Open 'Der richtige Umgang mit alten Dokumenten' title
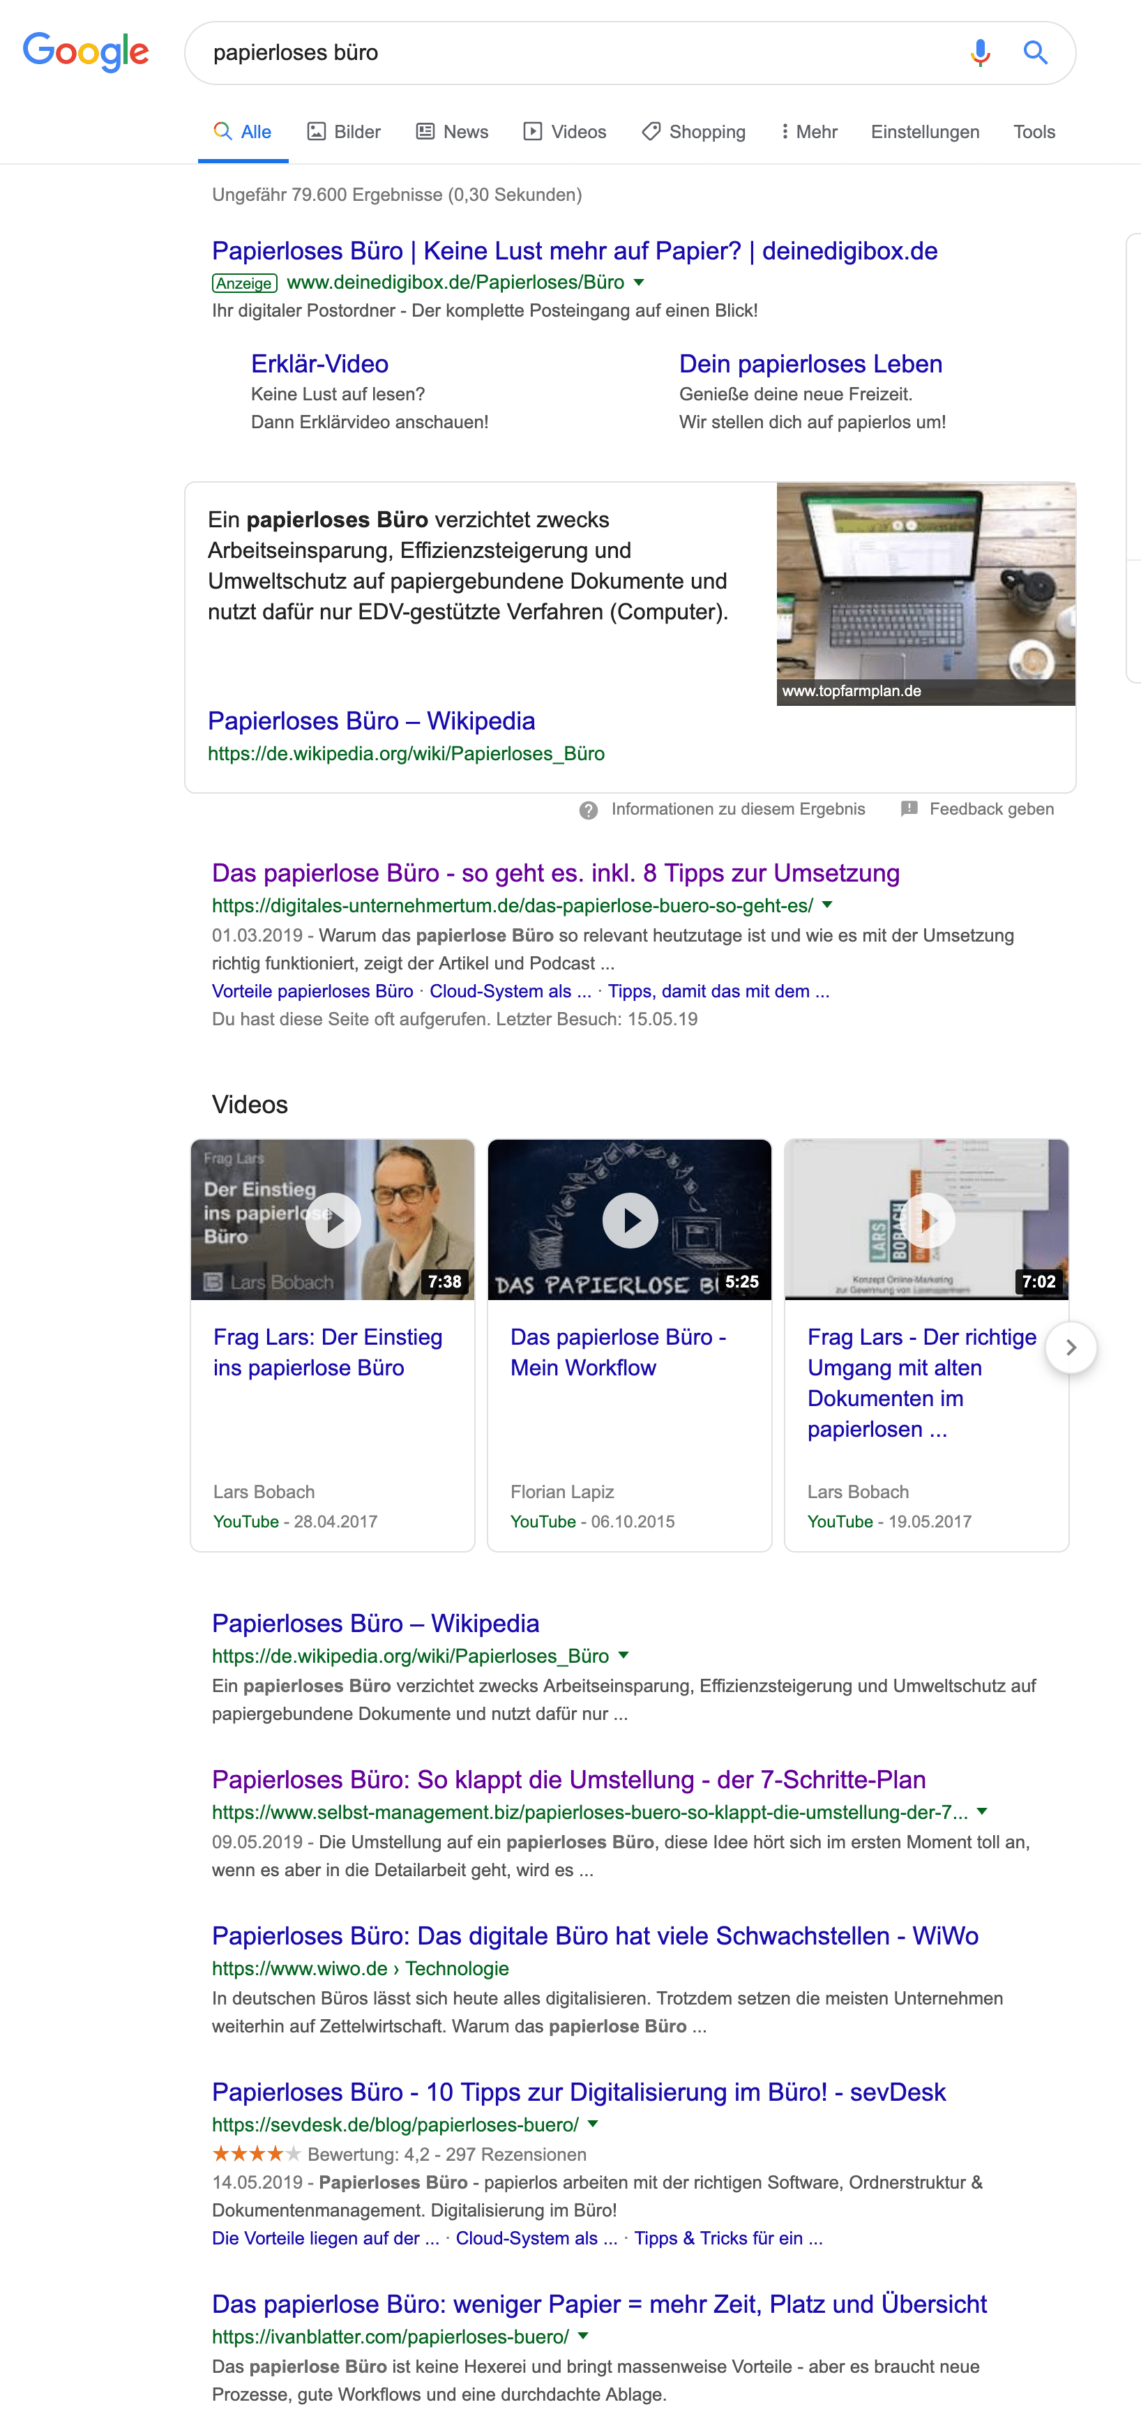 (x=922, y=1382)
